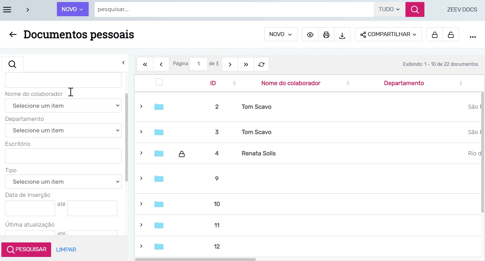Open the COMPARTILHAR dropdown menu
Screen dimensions: 485x261
pos(388,34)
